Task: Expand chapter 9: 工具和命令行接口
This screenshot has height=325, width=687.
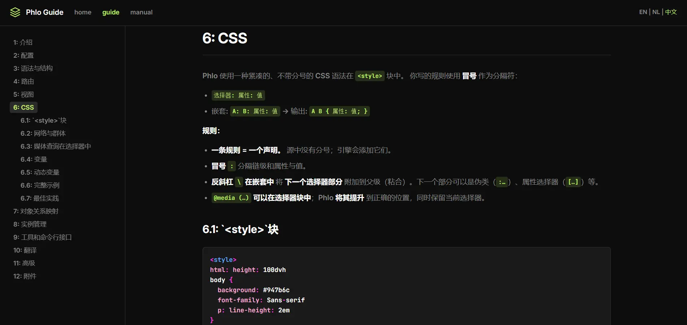Action: [x=42, y=237]
